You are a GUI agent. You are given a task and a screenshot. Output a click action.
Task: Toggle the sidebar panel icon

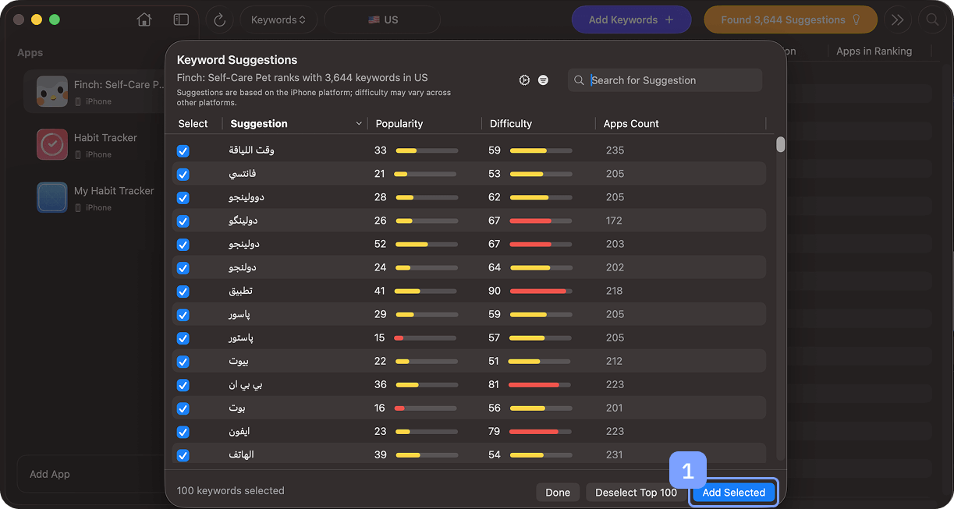tap(181, 19)
